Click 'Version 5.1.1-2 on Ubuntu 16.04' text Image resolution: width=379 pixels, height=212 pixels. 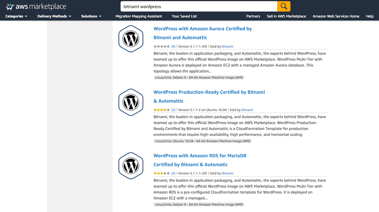(x=202, y=110)
